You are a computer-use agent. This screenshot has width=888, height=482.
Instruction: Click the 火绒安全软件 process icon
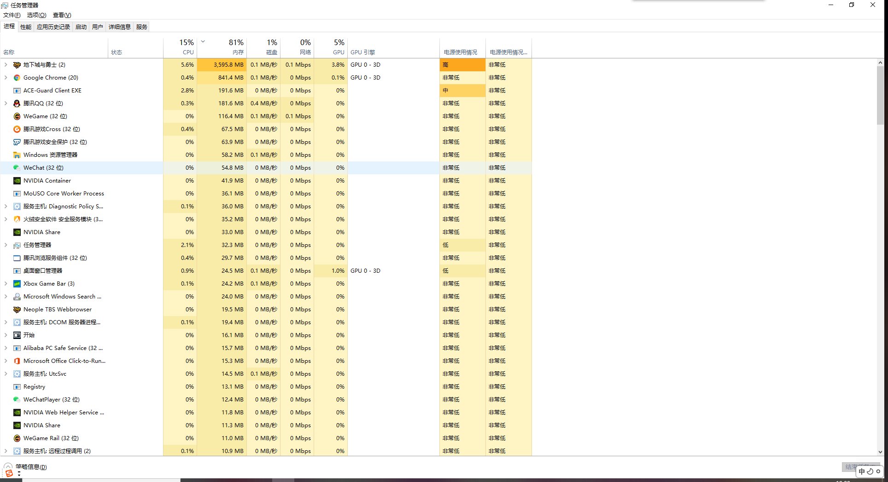coord(17,219)
